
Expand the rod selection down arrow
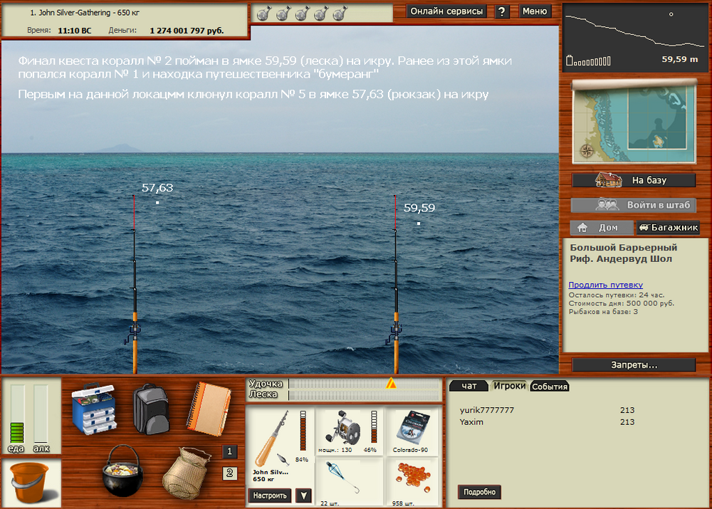[x=303, y=495]
